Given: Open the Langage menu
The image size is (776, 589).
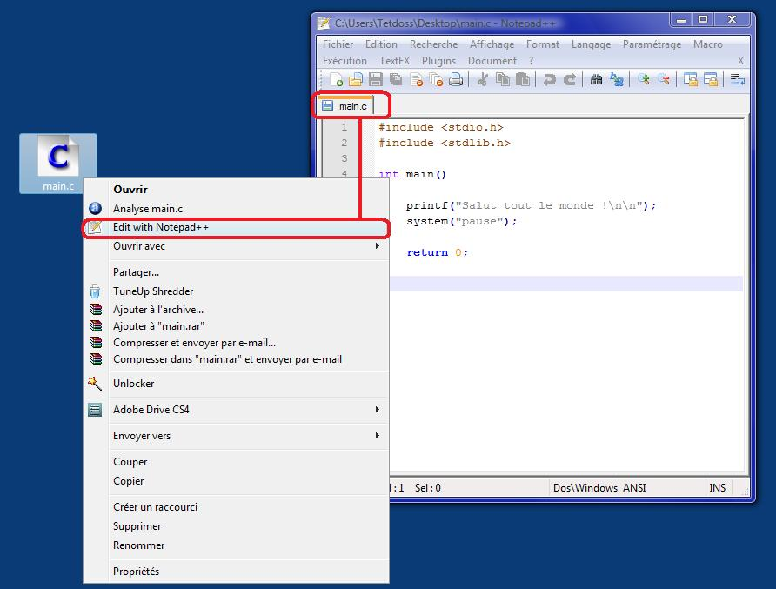Looking at the screenshot, I should click(x=591, y=44).
